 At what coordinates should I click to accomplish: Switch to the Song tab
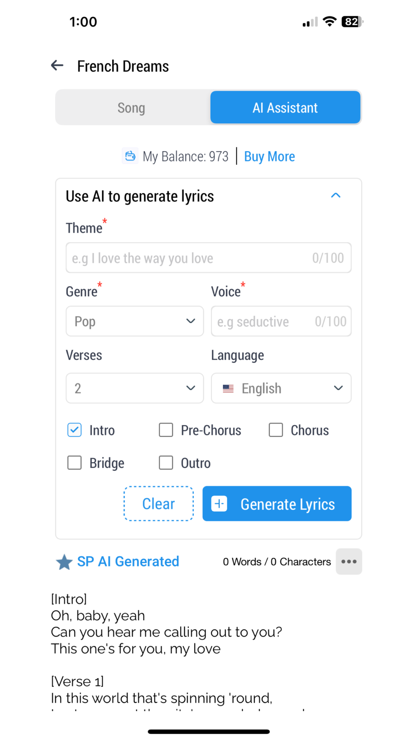point(132,108)
